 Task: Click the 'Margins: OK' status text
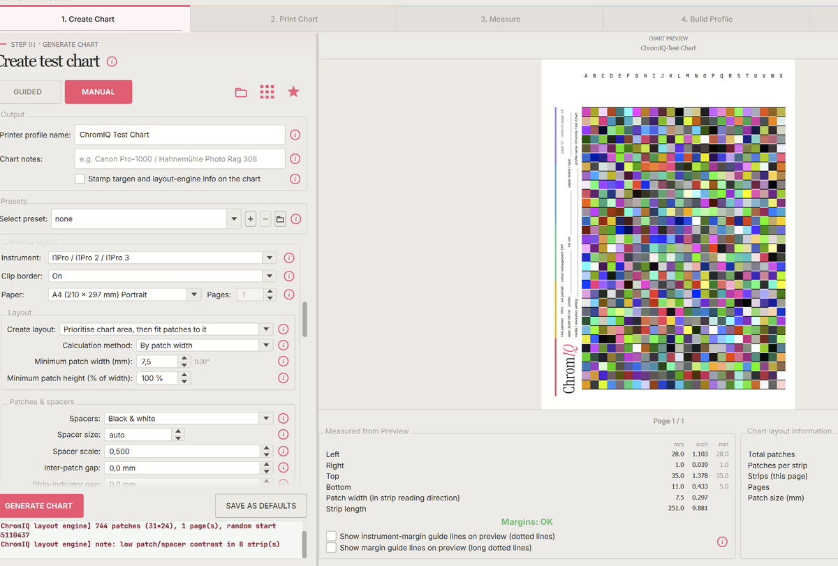pyautogui.click(x=527, y=522)
